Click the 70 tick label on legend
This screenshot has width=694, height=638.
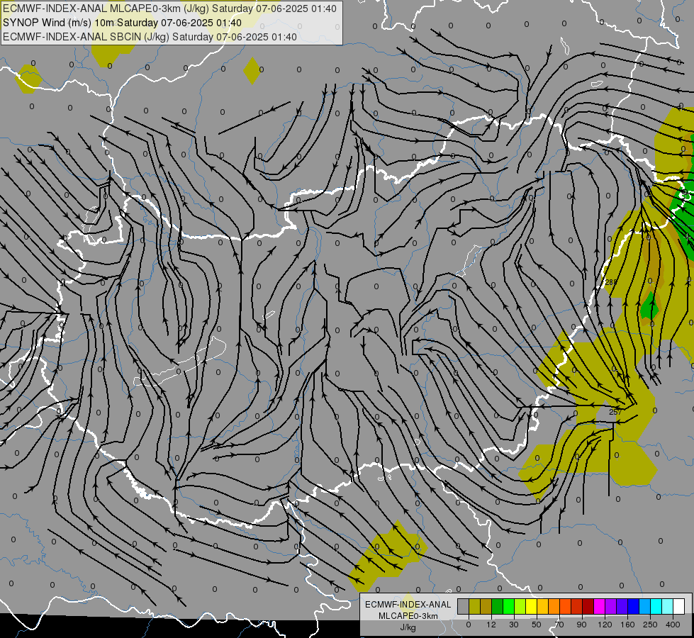coord(559,625)
